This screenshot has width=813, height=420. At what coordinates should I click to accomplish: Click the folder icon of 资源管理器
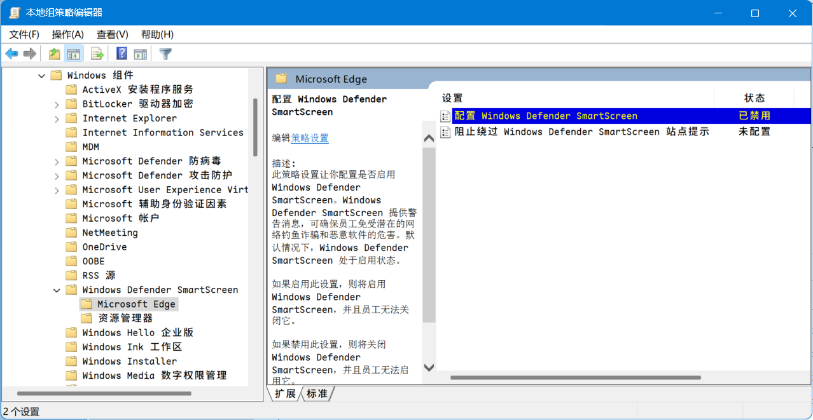click(87, 318)
